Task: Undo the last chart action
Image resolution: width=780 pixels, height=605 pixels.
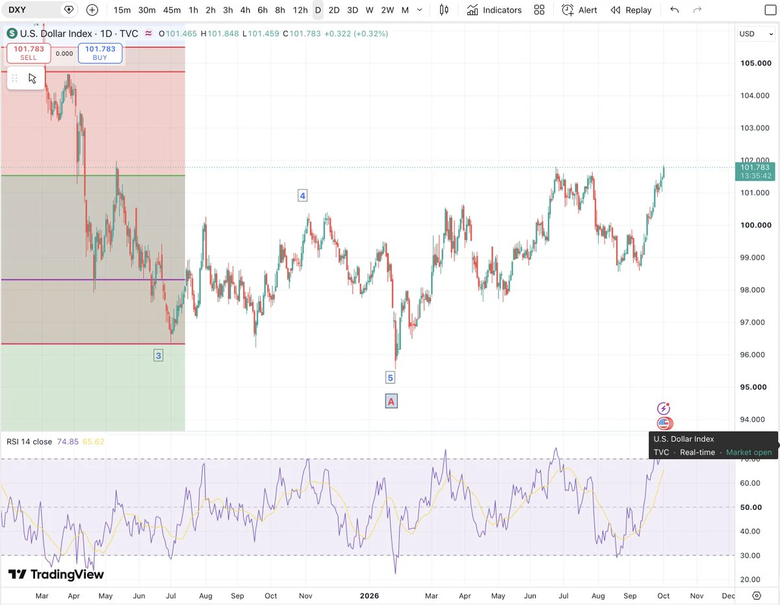Action: pyautogui.click(x=675, y=10)
